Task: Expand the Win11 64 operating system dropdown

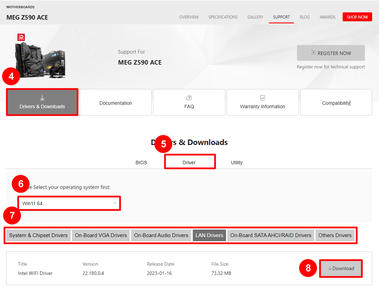Action: pyautogui.click(x=69, y=203)
